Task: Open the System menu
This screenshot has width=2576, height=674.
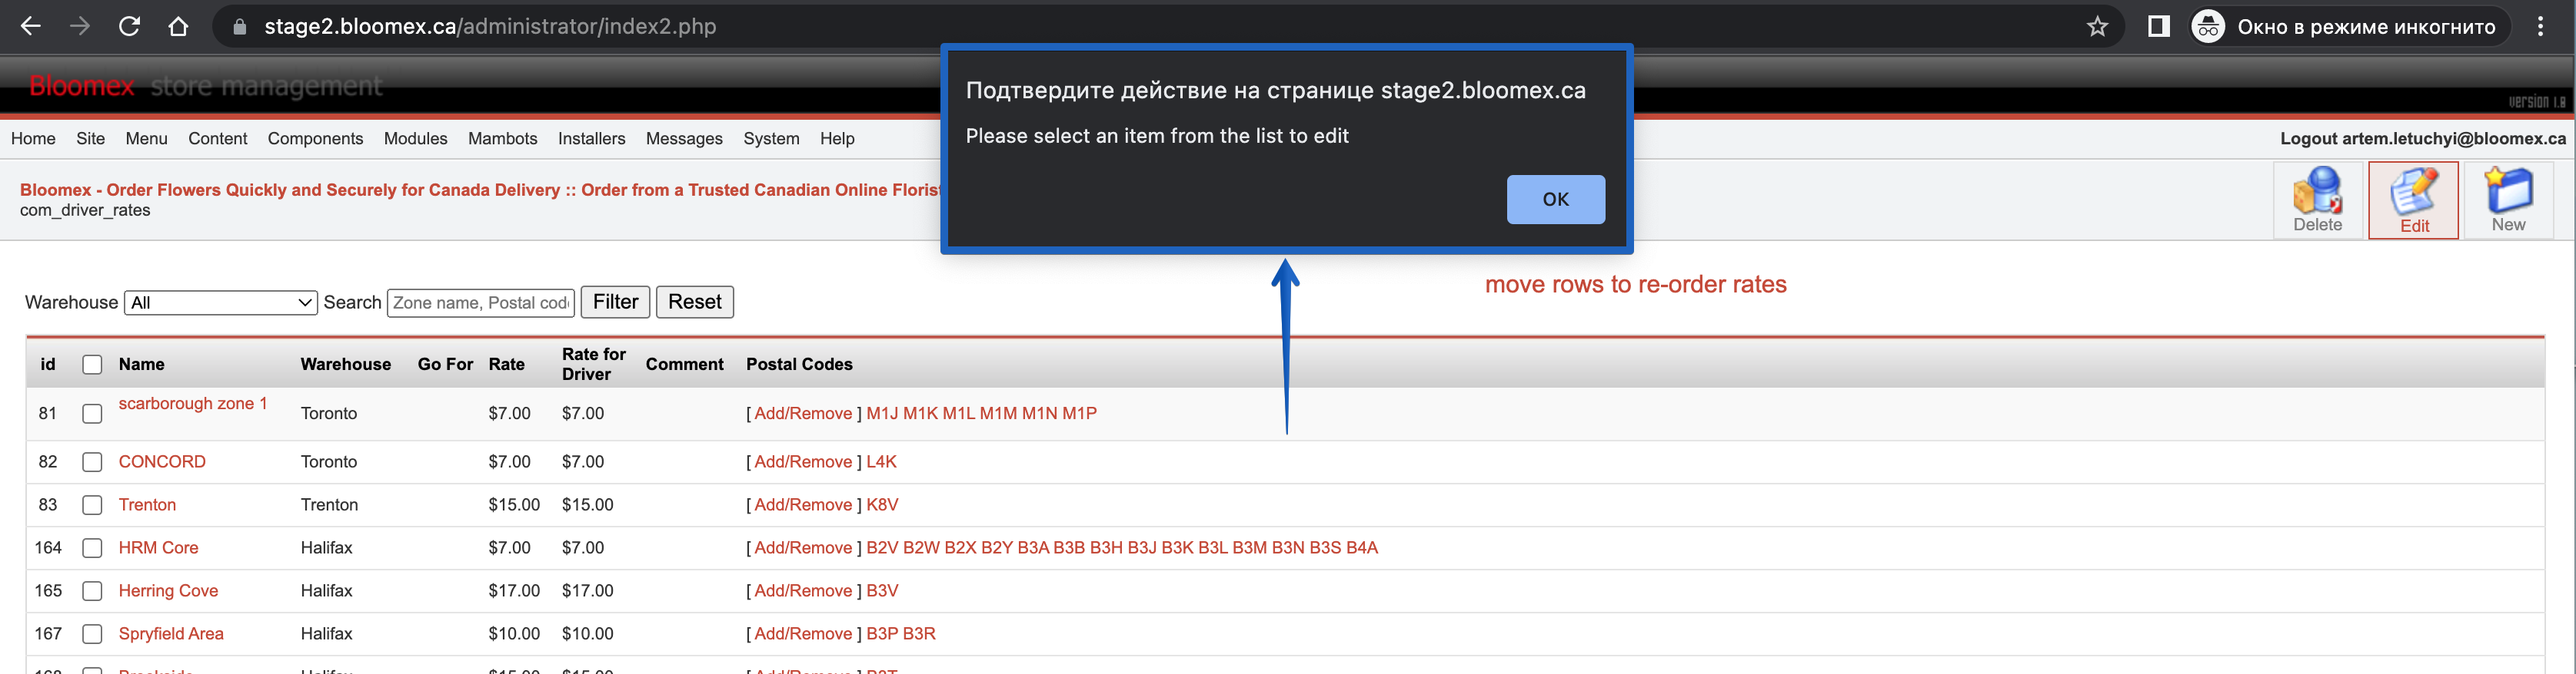Action: 771,139
